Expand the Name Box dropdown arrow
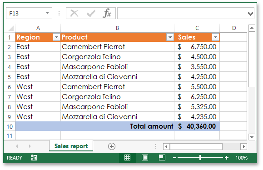This screenshot has width=263, height=170. point(48,13)
